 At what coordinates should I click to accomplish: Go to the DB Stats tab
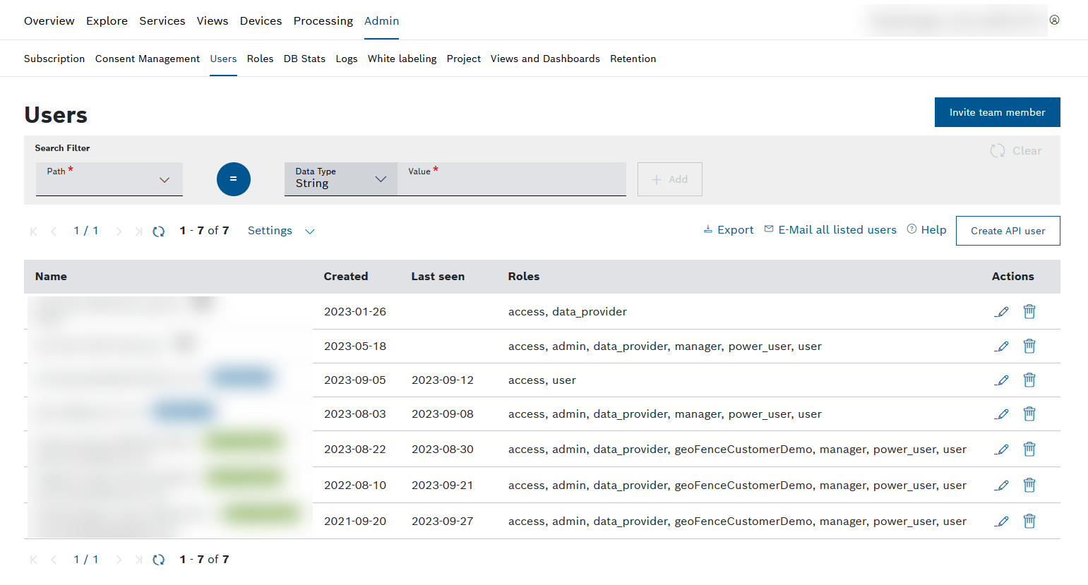coord(304,59)
